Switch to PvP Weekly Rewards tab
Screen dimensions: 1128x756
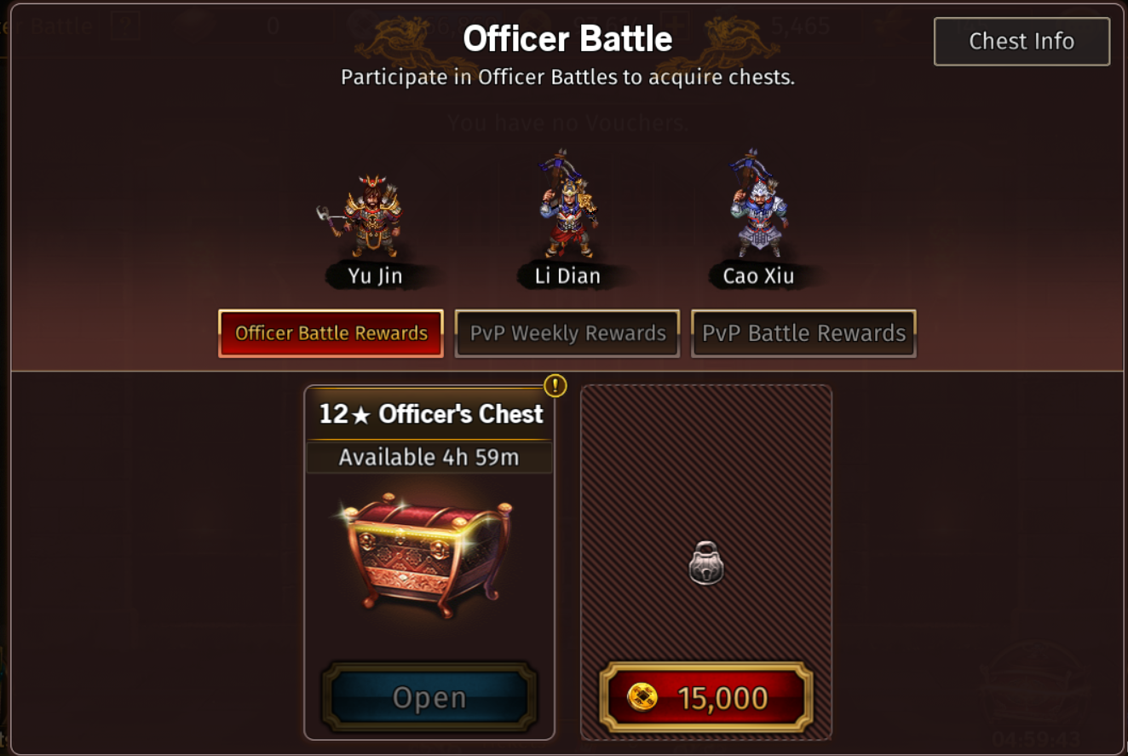(567, 333)
